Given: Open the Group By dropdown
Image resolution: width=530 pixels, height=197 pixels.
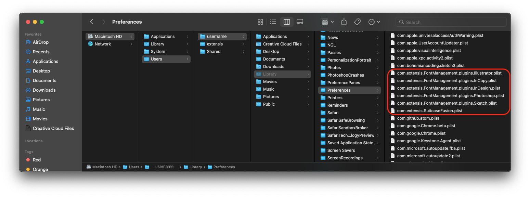Looking at the screenshot, I should pos(327,22).
